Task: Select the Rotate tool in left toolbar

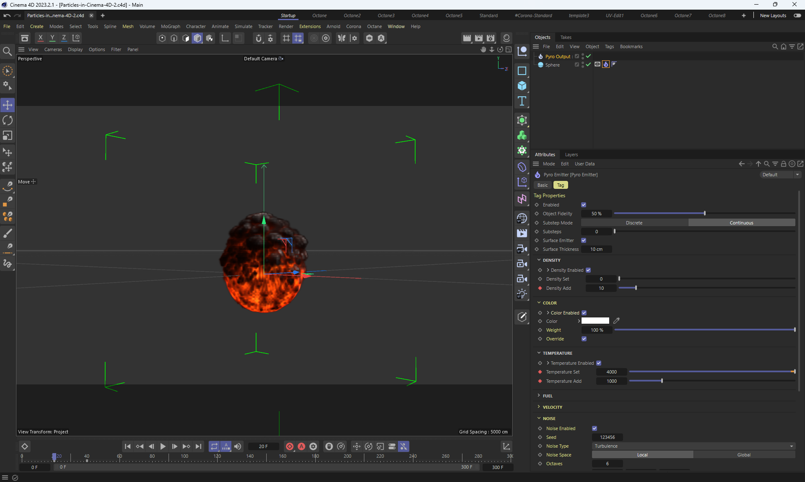Action: click(8, 121)
